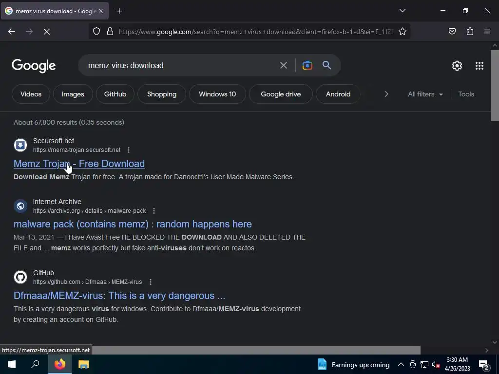Bookmark this page with the star icon
The width and height of the screenshot is (499, 374).
click(x=402, y=32)
